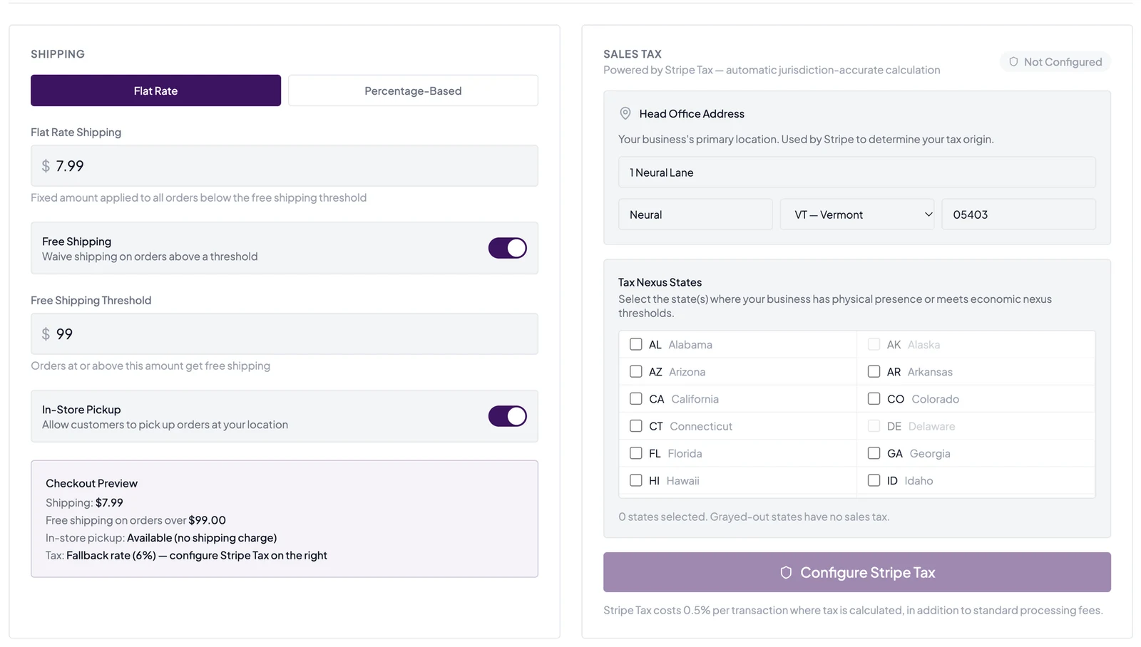Click 'Free shipping on orders over $99.00' line
The width and height of the screenshot is (1141, 647).
(x=135, y=520)
